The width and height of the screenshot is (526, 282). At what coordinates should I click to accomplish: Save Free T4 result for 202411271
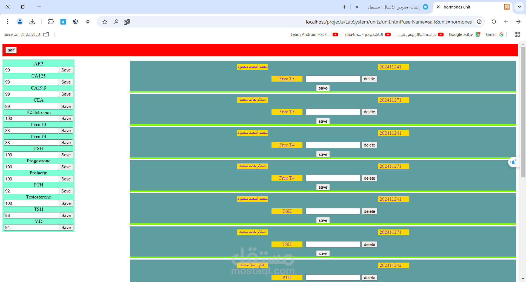[x=323, y=187]
